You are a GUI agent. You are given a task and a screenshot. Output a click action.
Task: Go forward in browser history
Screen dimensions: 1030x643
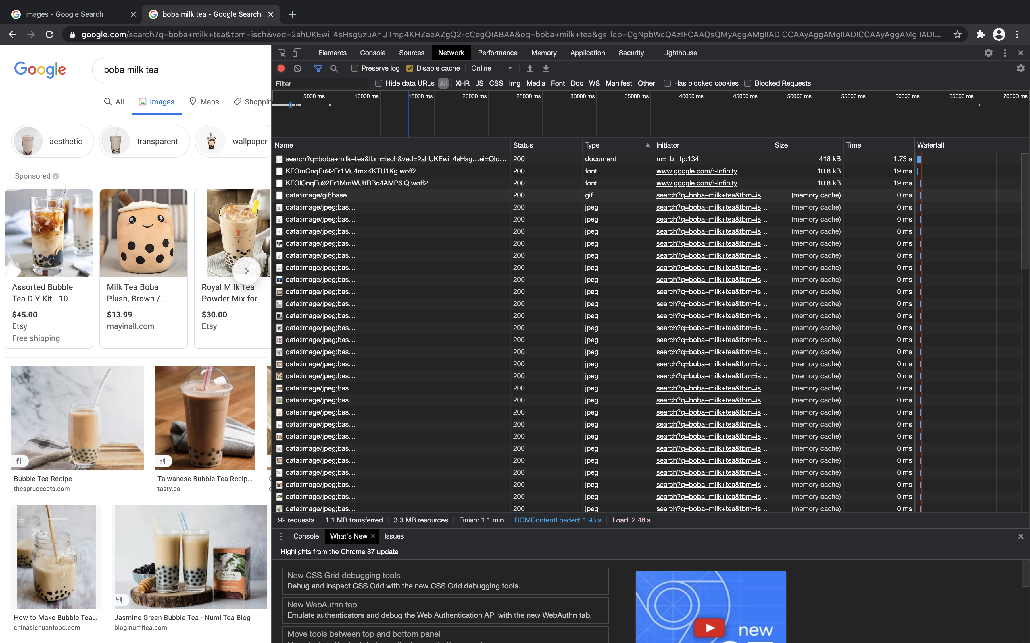pos(31,34)
